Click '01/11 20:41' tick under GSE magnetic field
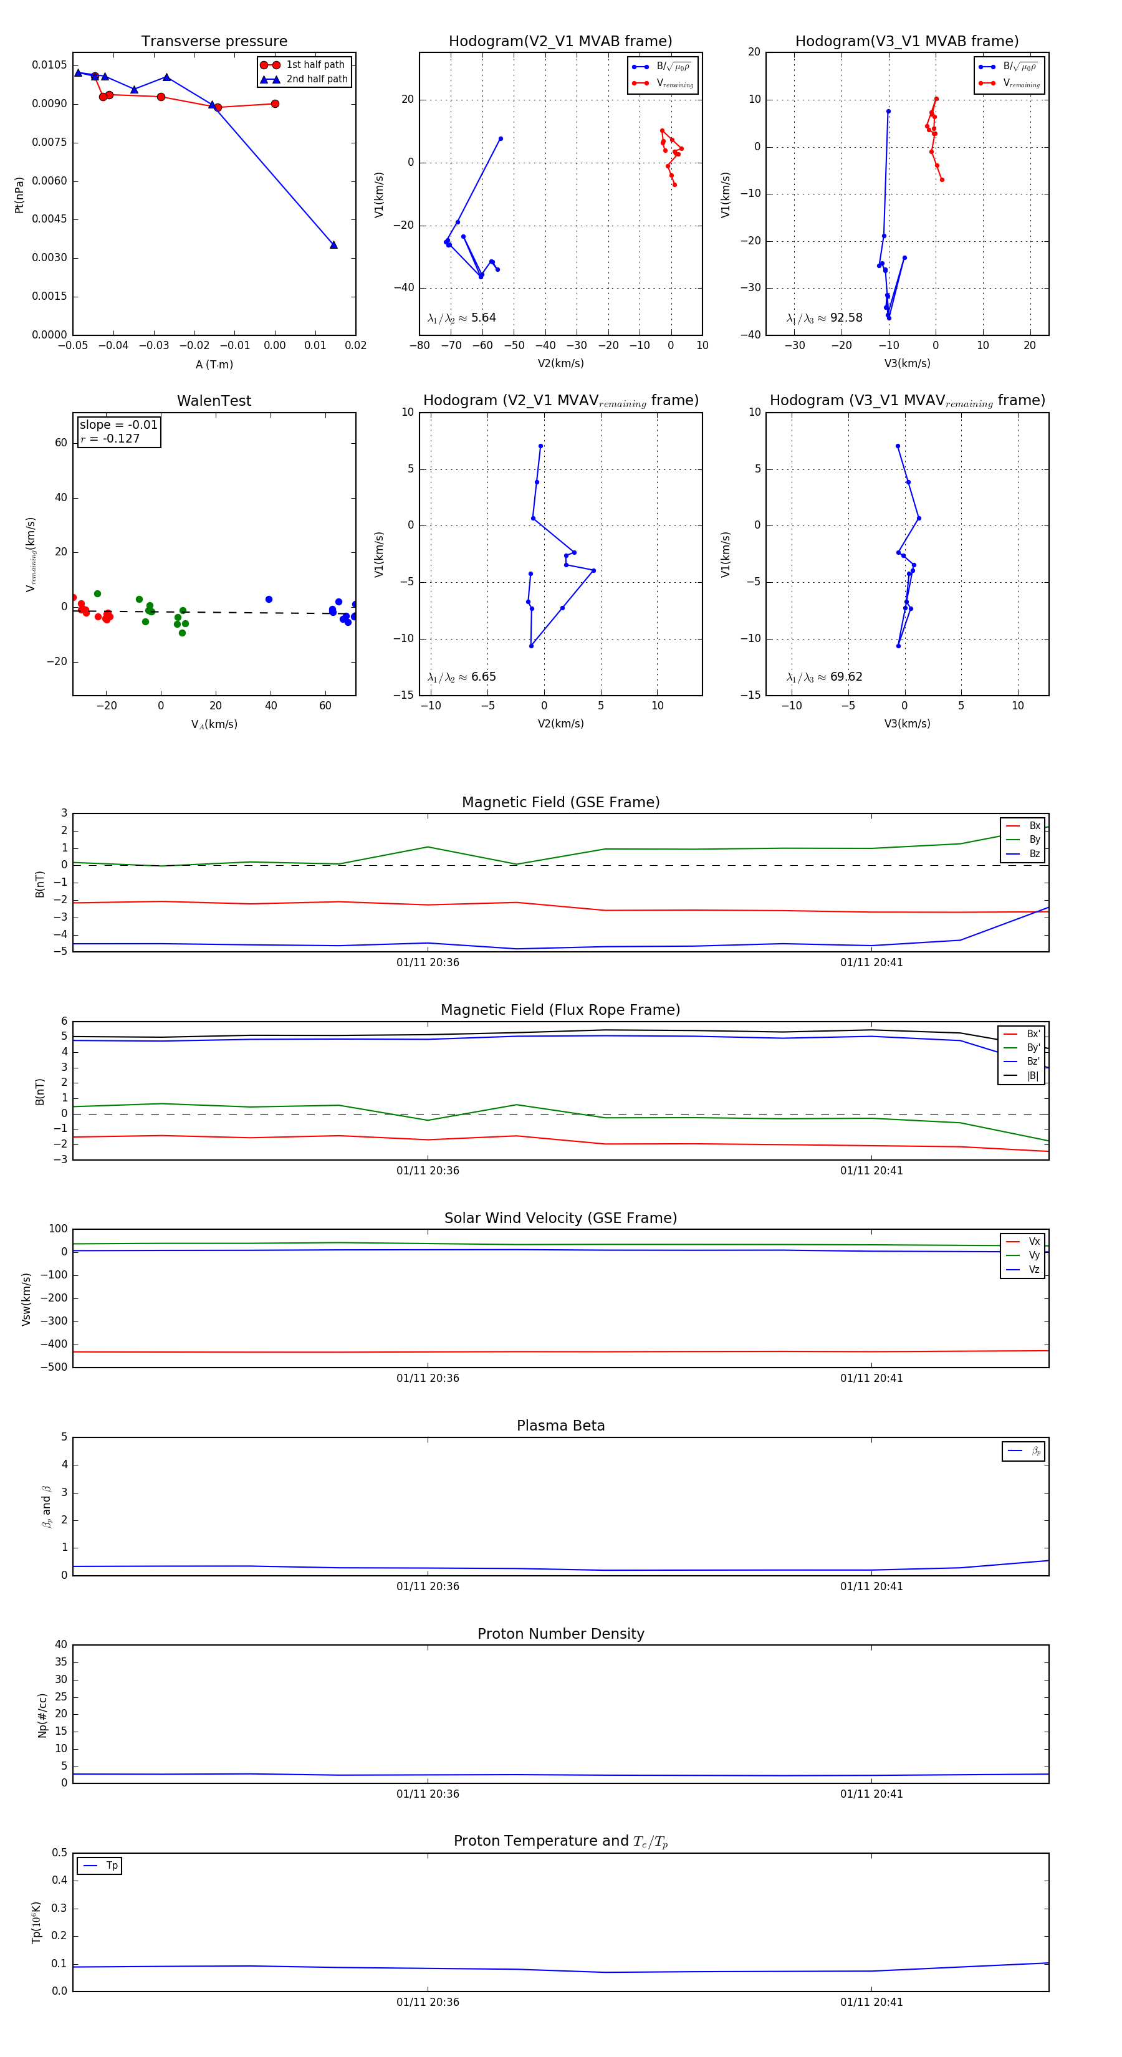1122x2057 pixels. click(871, 963)
